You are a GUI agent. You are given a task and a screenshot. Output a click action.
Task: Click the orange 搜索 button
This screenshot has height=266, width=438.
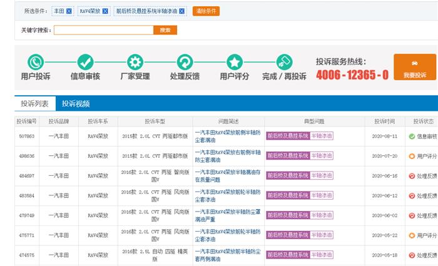pyautogui.click(x=165, y=30)
